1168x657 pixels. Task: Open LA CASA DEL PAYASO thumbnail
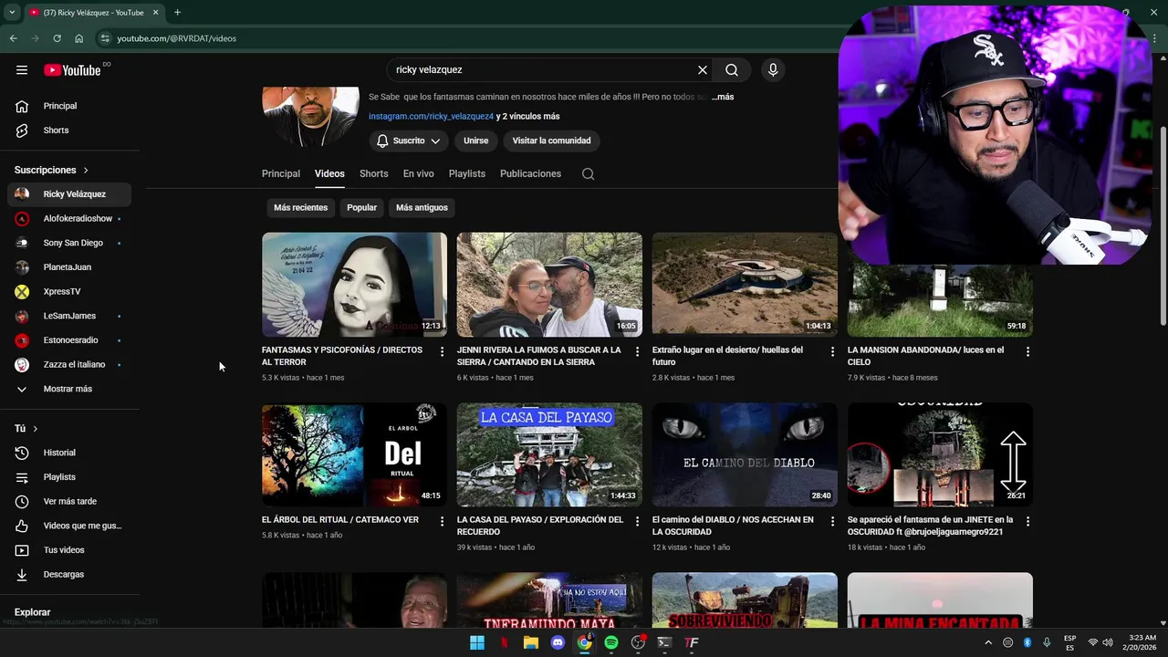549,454
